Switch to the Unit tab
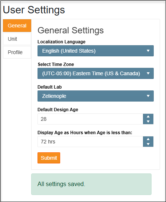 [x=17, y=39]
